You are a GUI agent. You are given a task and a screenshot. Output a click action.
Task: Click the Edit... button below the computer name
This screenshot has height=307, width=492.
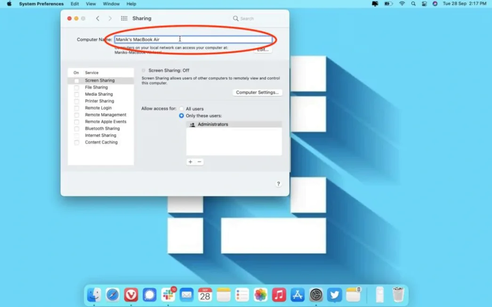(263, 49)
